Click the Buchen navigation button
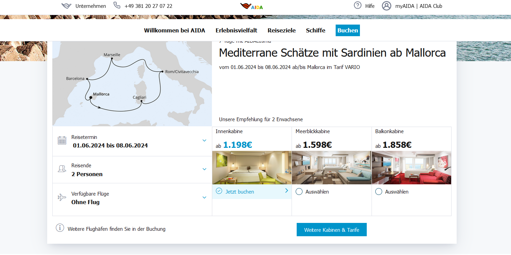 click(x=348, y=30)
